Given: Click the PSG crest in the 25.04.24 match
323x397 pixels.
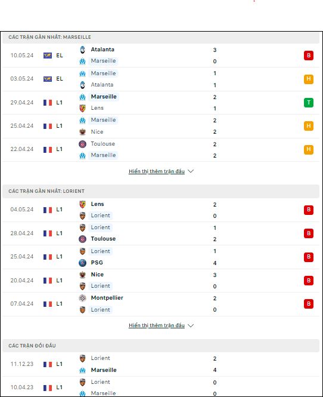Looking at the screenshot, I should pos(82,263).
